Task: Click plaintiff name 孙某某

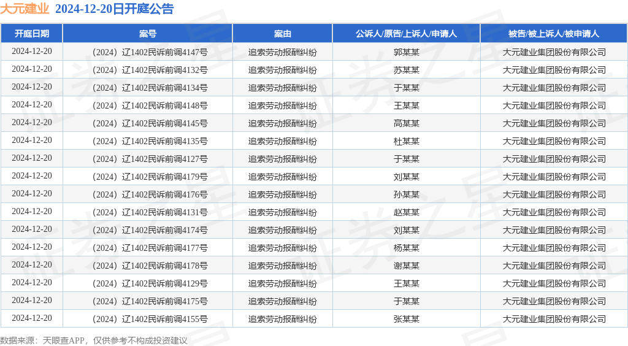Action: point(406,194)
